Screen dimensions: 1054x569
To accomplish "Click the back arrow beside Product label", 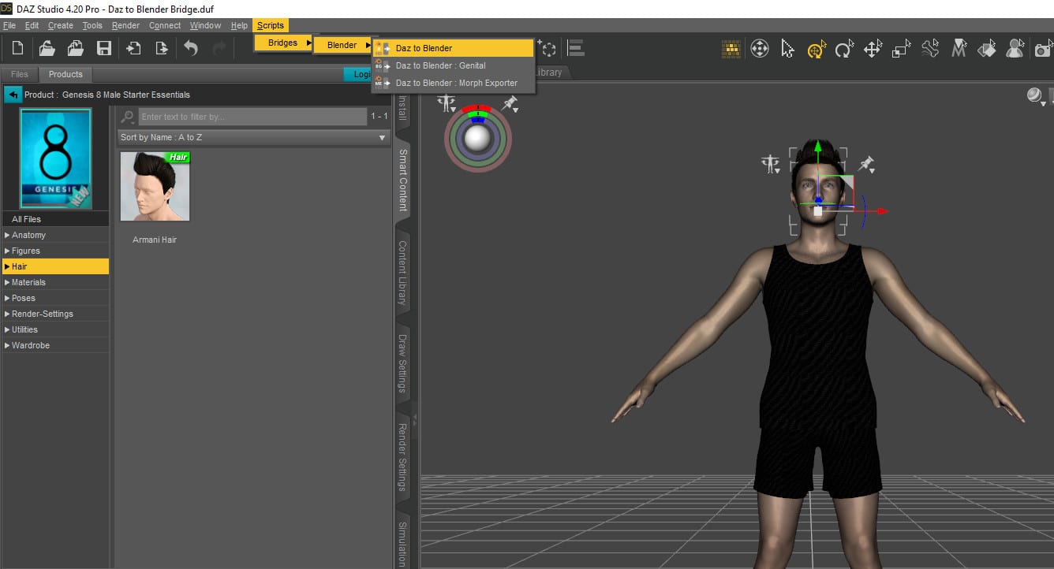I will coord(13,95).
